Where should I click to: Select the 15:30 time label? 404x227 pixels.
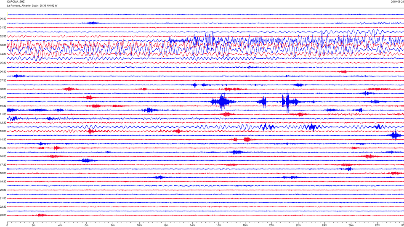3,148
